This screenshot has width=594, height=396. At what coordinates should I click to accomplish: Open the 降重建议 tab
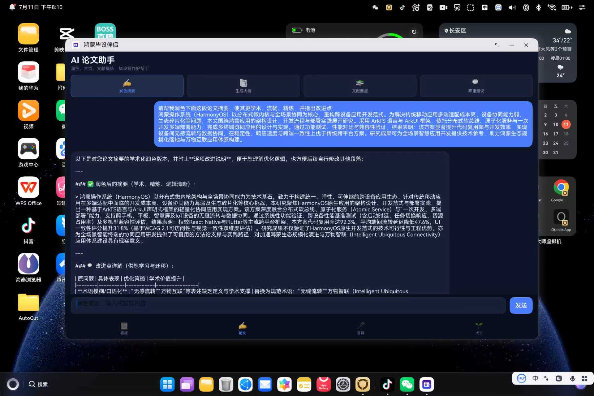[476, 86]
